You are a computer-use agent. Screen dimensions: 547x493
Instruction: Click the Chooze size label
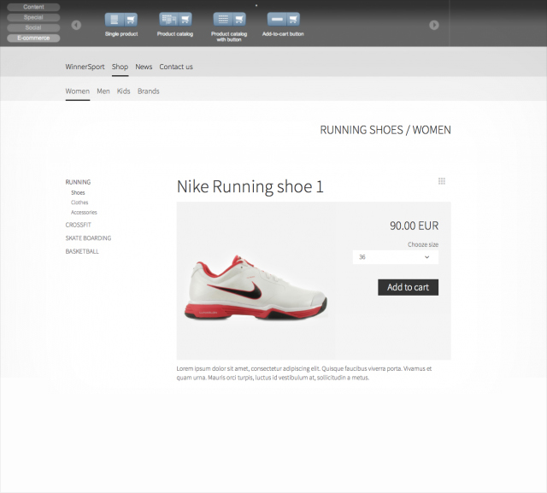pyautogui.click(x=423, y=244)
